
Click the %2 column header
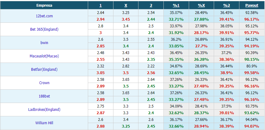click(x=227, y=5)
